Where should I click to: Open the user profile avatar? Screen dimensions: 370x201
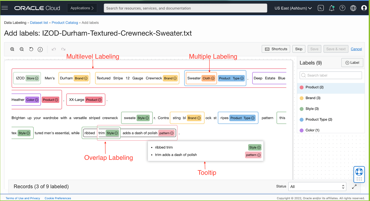[x=364, y=8]
